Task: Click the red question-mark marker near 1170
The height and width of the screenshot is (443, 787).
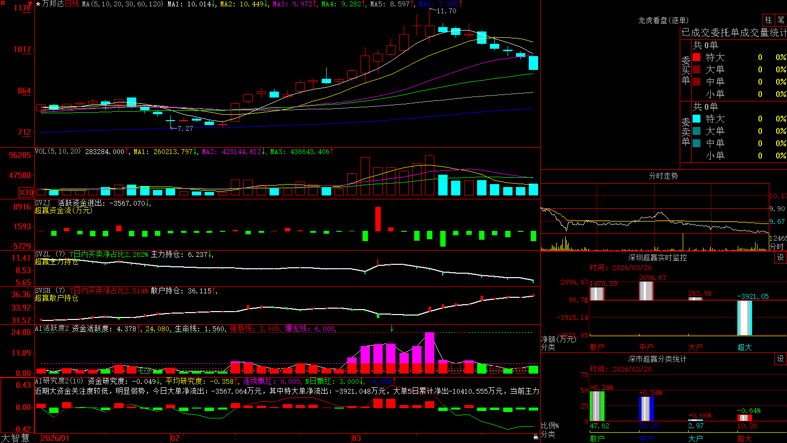Action: tap(30, 4)
